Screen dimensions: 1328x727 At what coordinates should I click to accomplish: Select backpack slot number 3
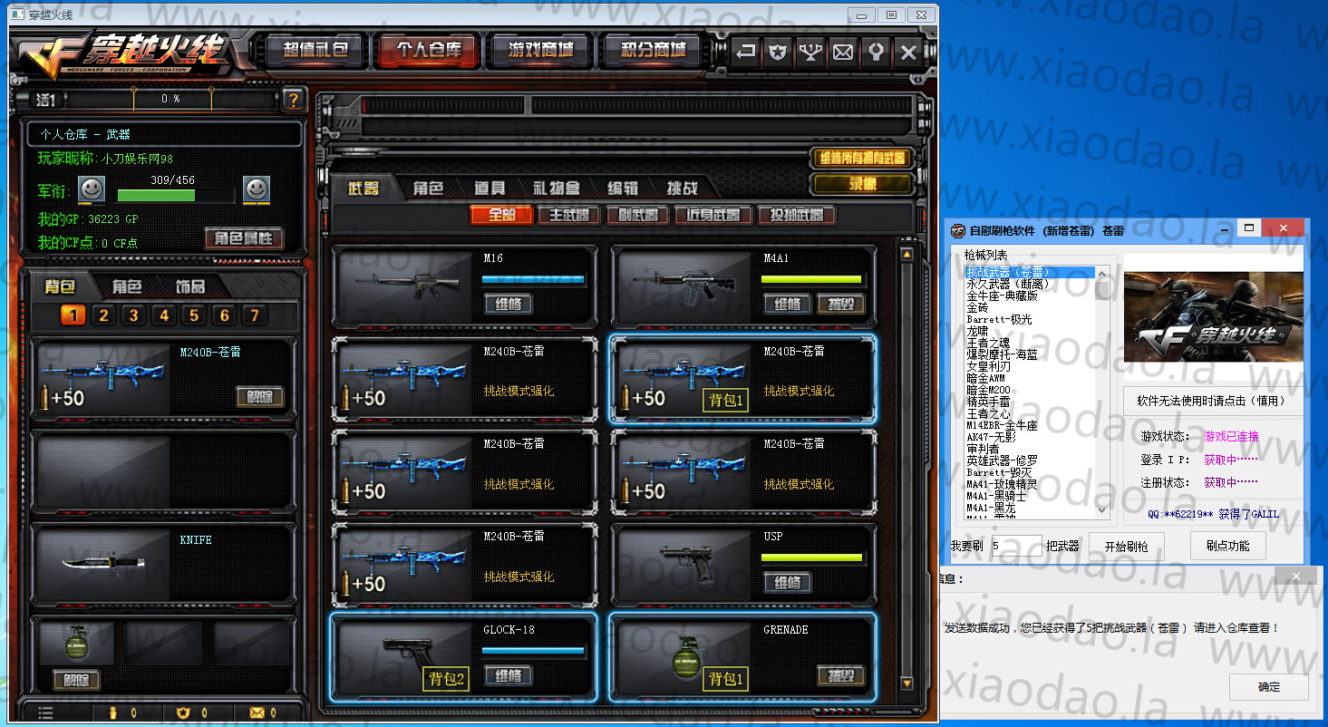tap(133, 315)
